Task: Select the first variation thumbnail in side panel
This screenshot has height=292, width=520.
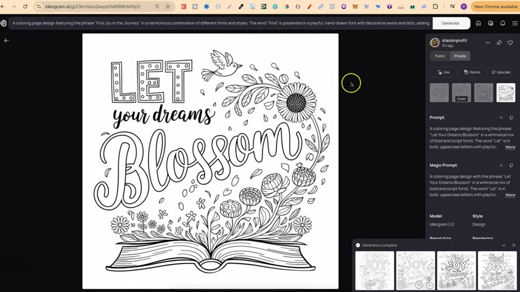Action: (439, 92)
